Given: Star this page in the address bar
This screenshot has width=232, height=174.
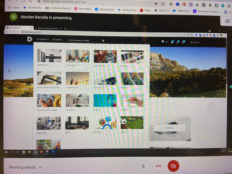Looking at the screenshot, I should coord(163,3).
